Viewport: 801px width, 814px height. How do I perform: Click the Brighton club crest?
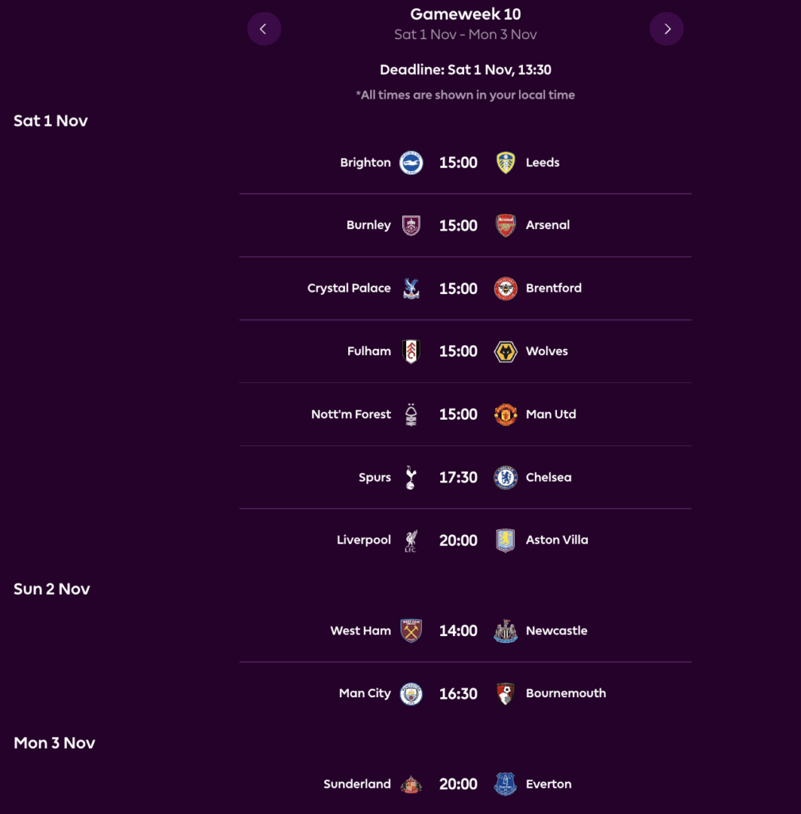coord(411,162)
